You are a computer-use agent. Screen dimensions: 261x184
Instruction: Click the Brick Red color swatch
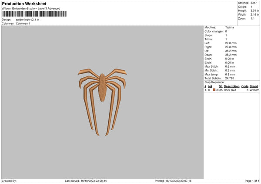pyautogui.click(x=214, y=90)
